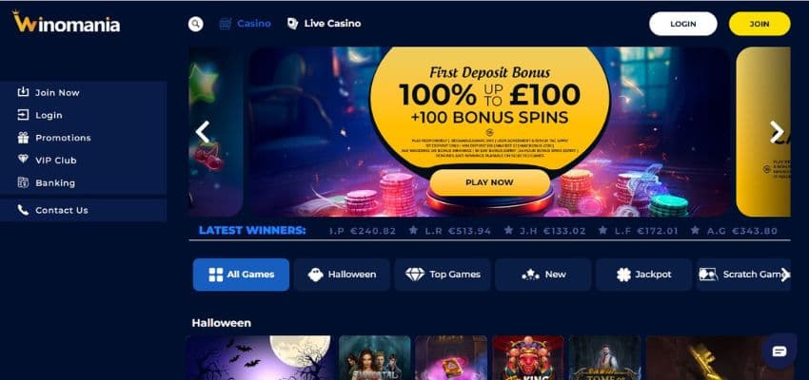Click the Casino slot machine icon

tap(226, 24)
